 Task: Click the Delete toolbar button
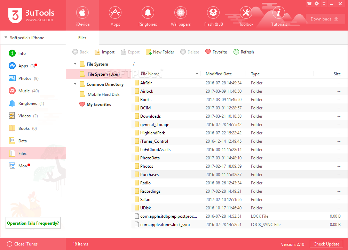point(190,52)
